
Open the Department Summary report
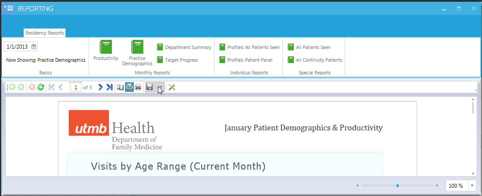(184, 47)
